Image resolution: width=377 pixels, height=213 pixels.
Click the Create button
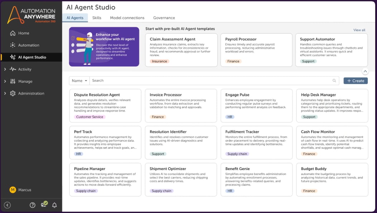tap(355, 81)
